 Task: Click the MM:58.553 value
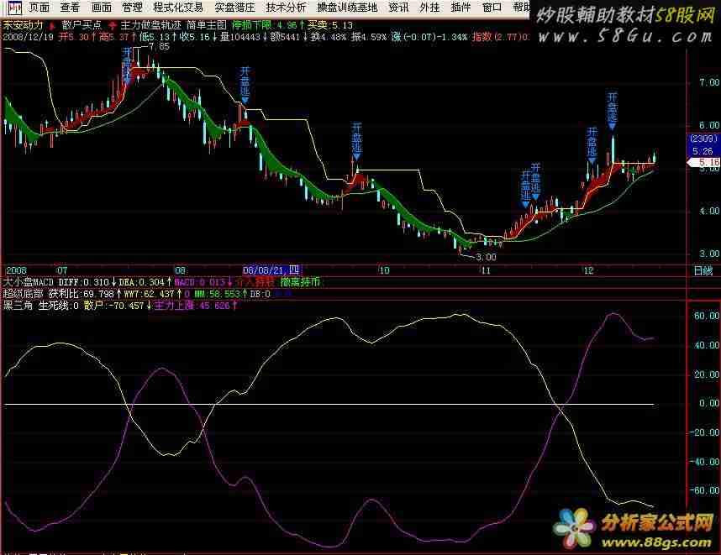coord(217,294)
